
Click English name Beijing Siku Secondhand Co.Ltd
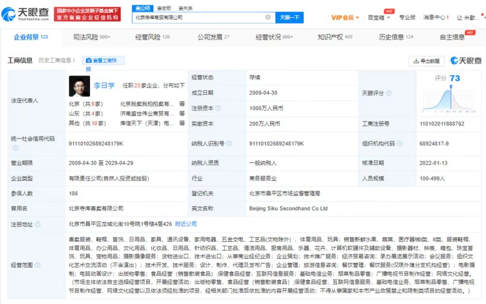coord(288,209)
